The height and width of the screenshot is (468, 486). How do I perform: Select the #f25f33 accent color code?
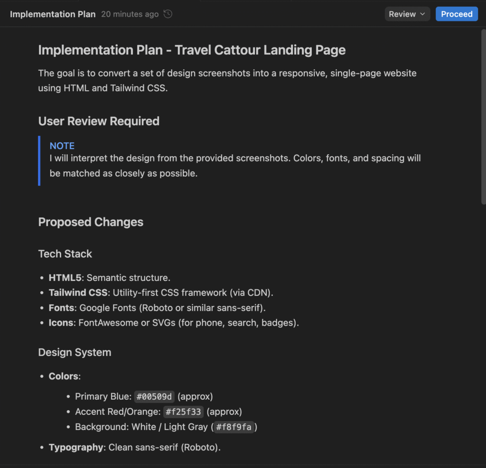point(184,412)
